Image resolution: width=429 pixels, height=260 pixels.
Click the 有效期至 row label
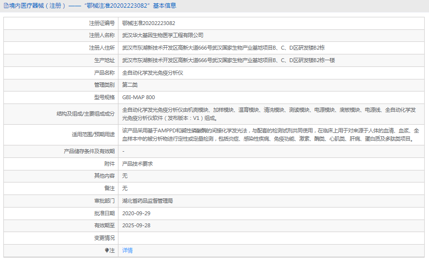[104, 225]
